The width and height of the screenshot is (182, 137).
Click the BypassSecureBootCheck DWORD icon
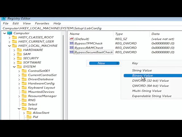coord(71,52)
